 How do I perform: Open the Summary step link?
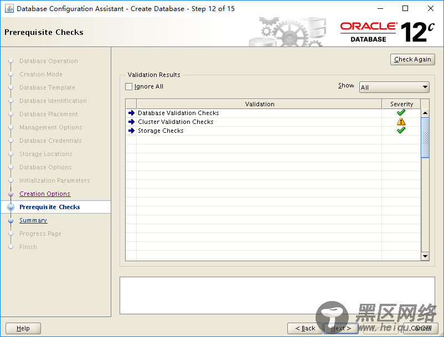click(33, 220)
